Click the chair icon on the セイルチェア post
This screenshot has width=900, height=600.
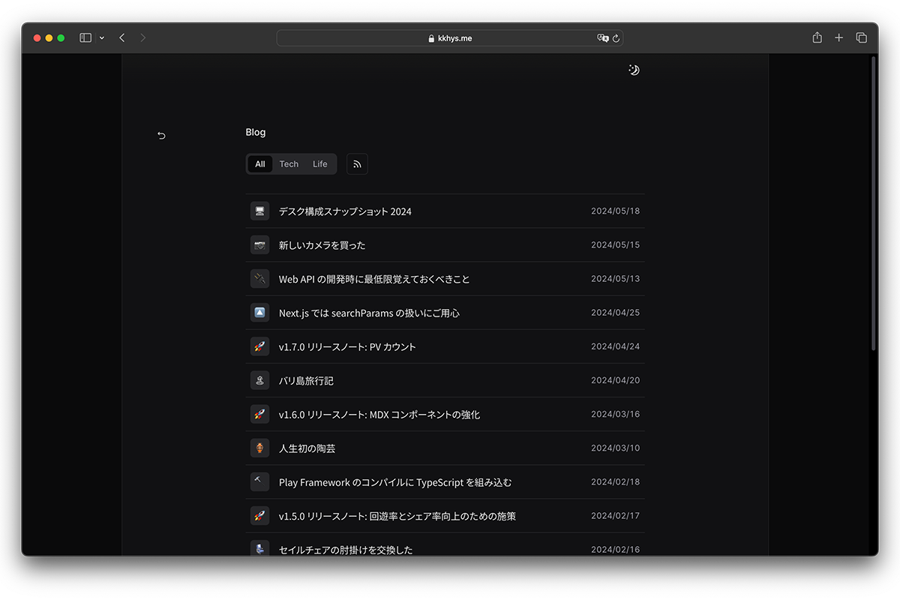[x=259, y=548]
